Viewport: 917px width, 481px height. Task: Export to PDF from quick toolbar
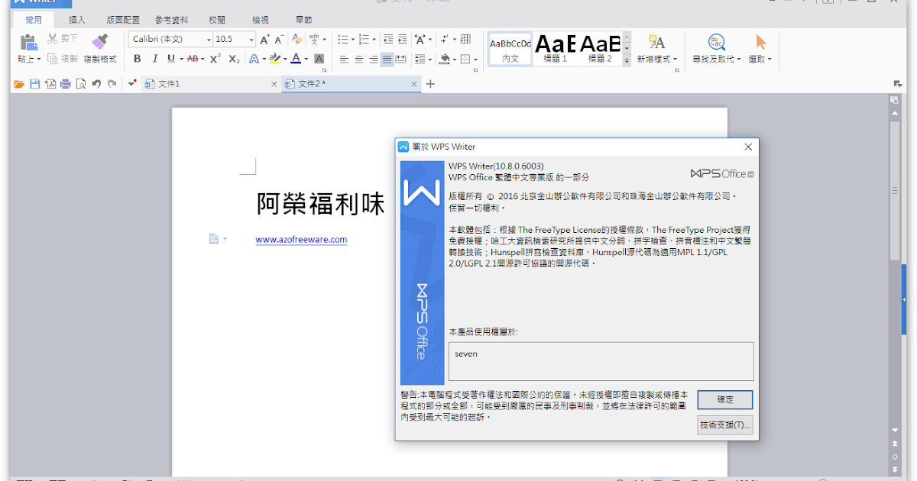tap(50, 84)
